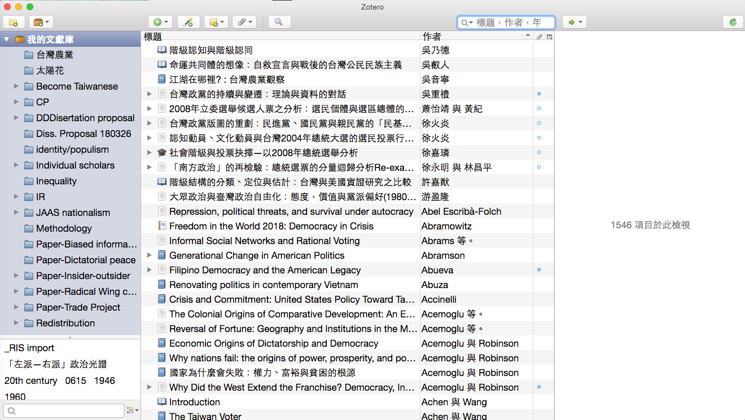This screenshot has width=745, height=420.
Task: Click book section icon of Introduction
Action: pyautogui.click(x=162, y=402)
